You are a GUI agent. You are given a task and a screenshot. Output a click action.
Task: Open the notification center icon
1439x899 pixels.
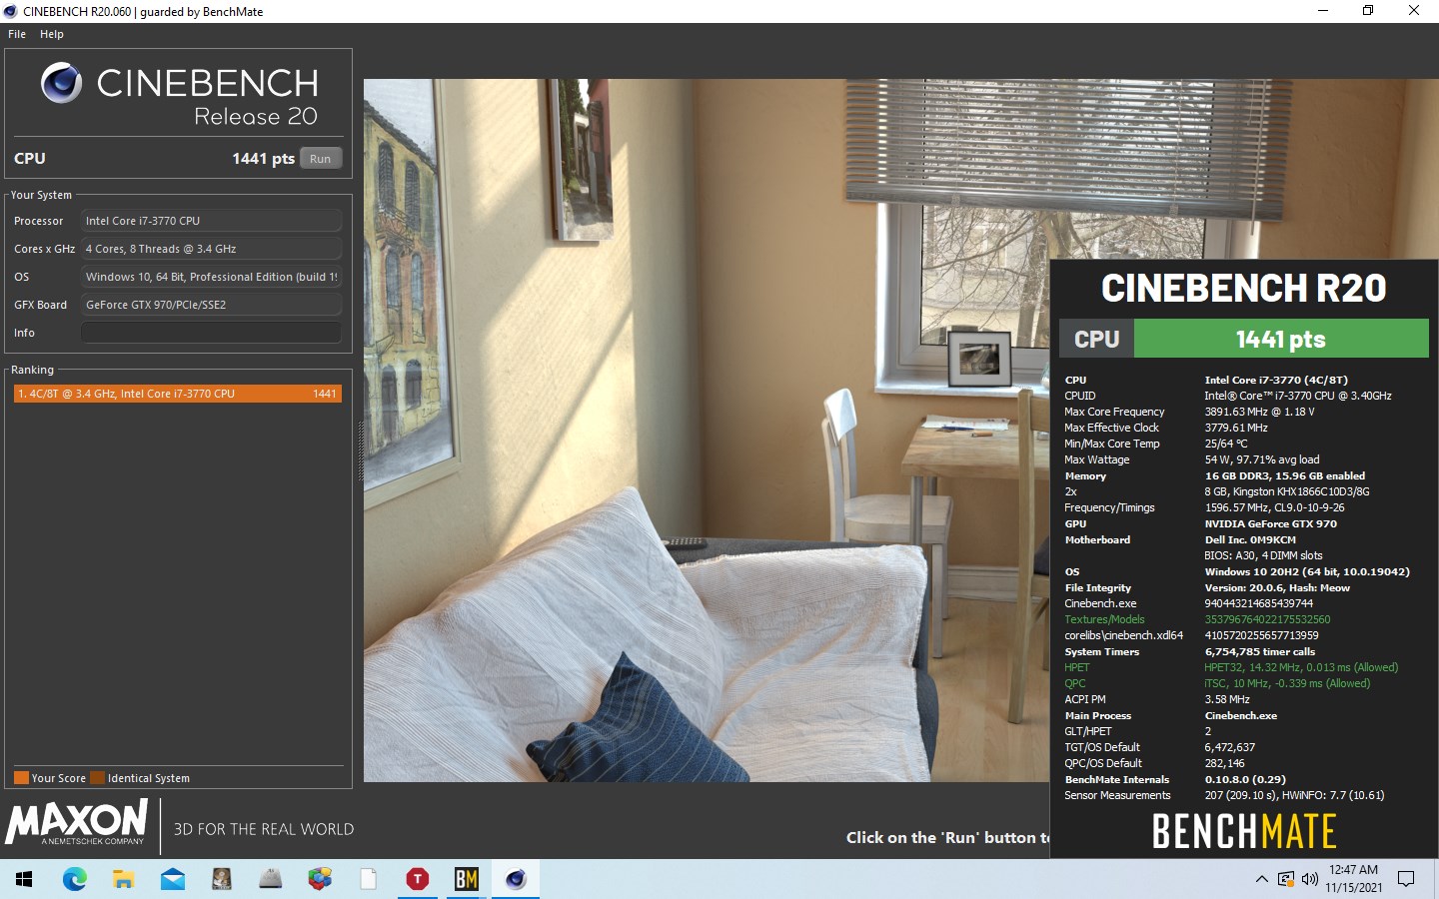[x=1406, y=879]
